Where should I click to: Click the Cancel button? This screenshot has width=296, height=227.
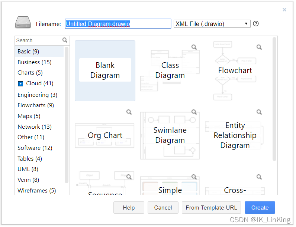tap(163, 207)
